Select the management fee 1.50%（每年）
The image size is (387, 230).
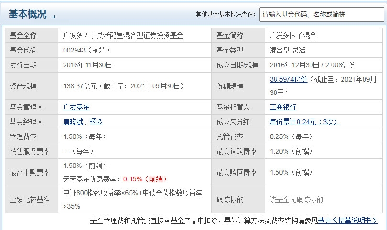(x=85, y=136)
